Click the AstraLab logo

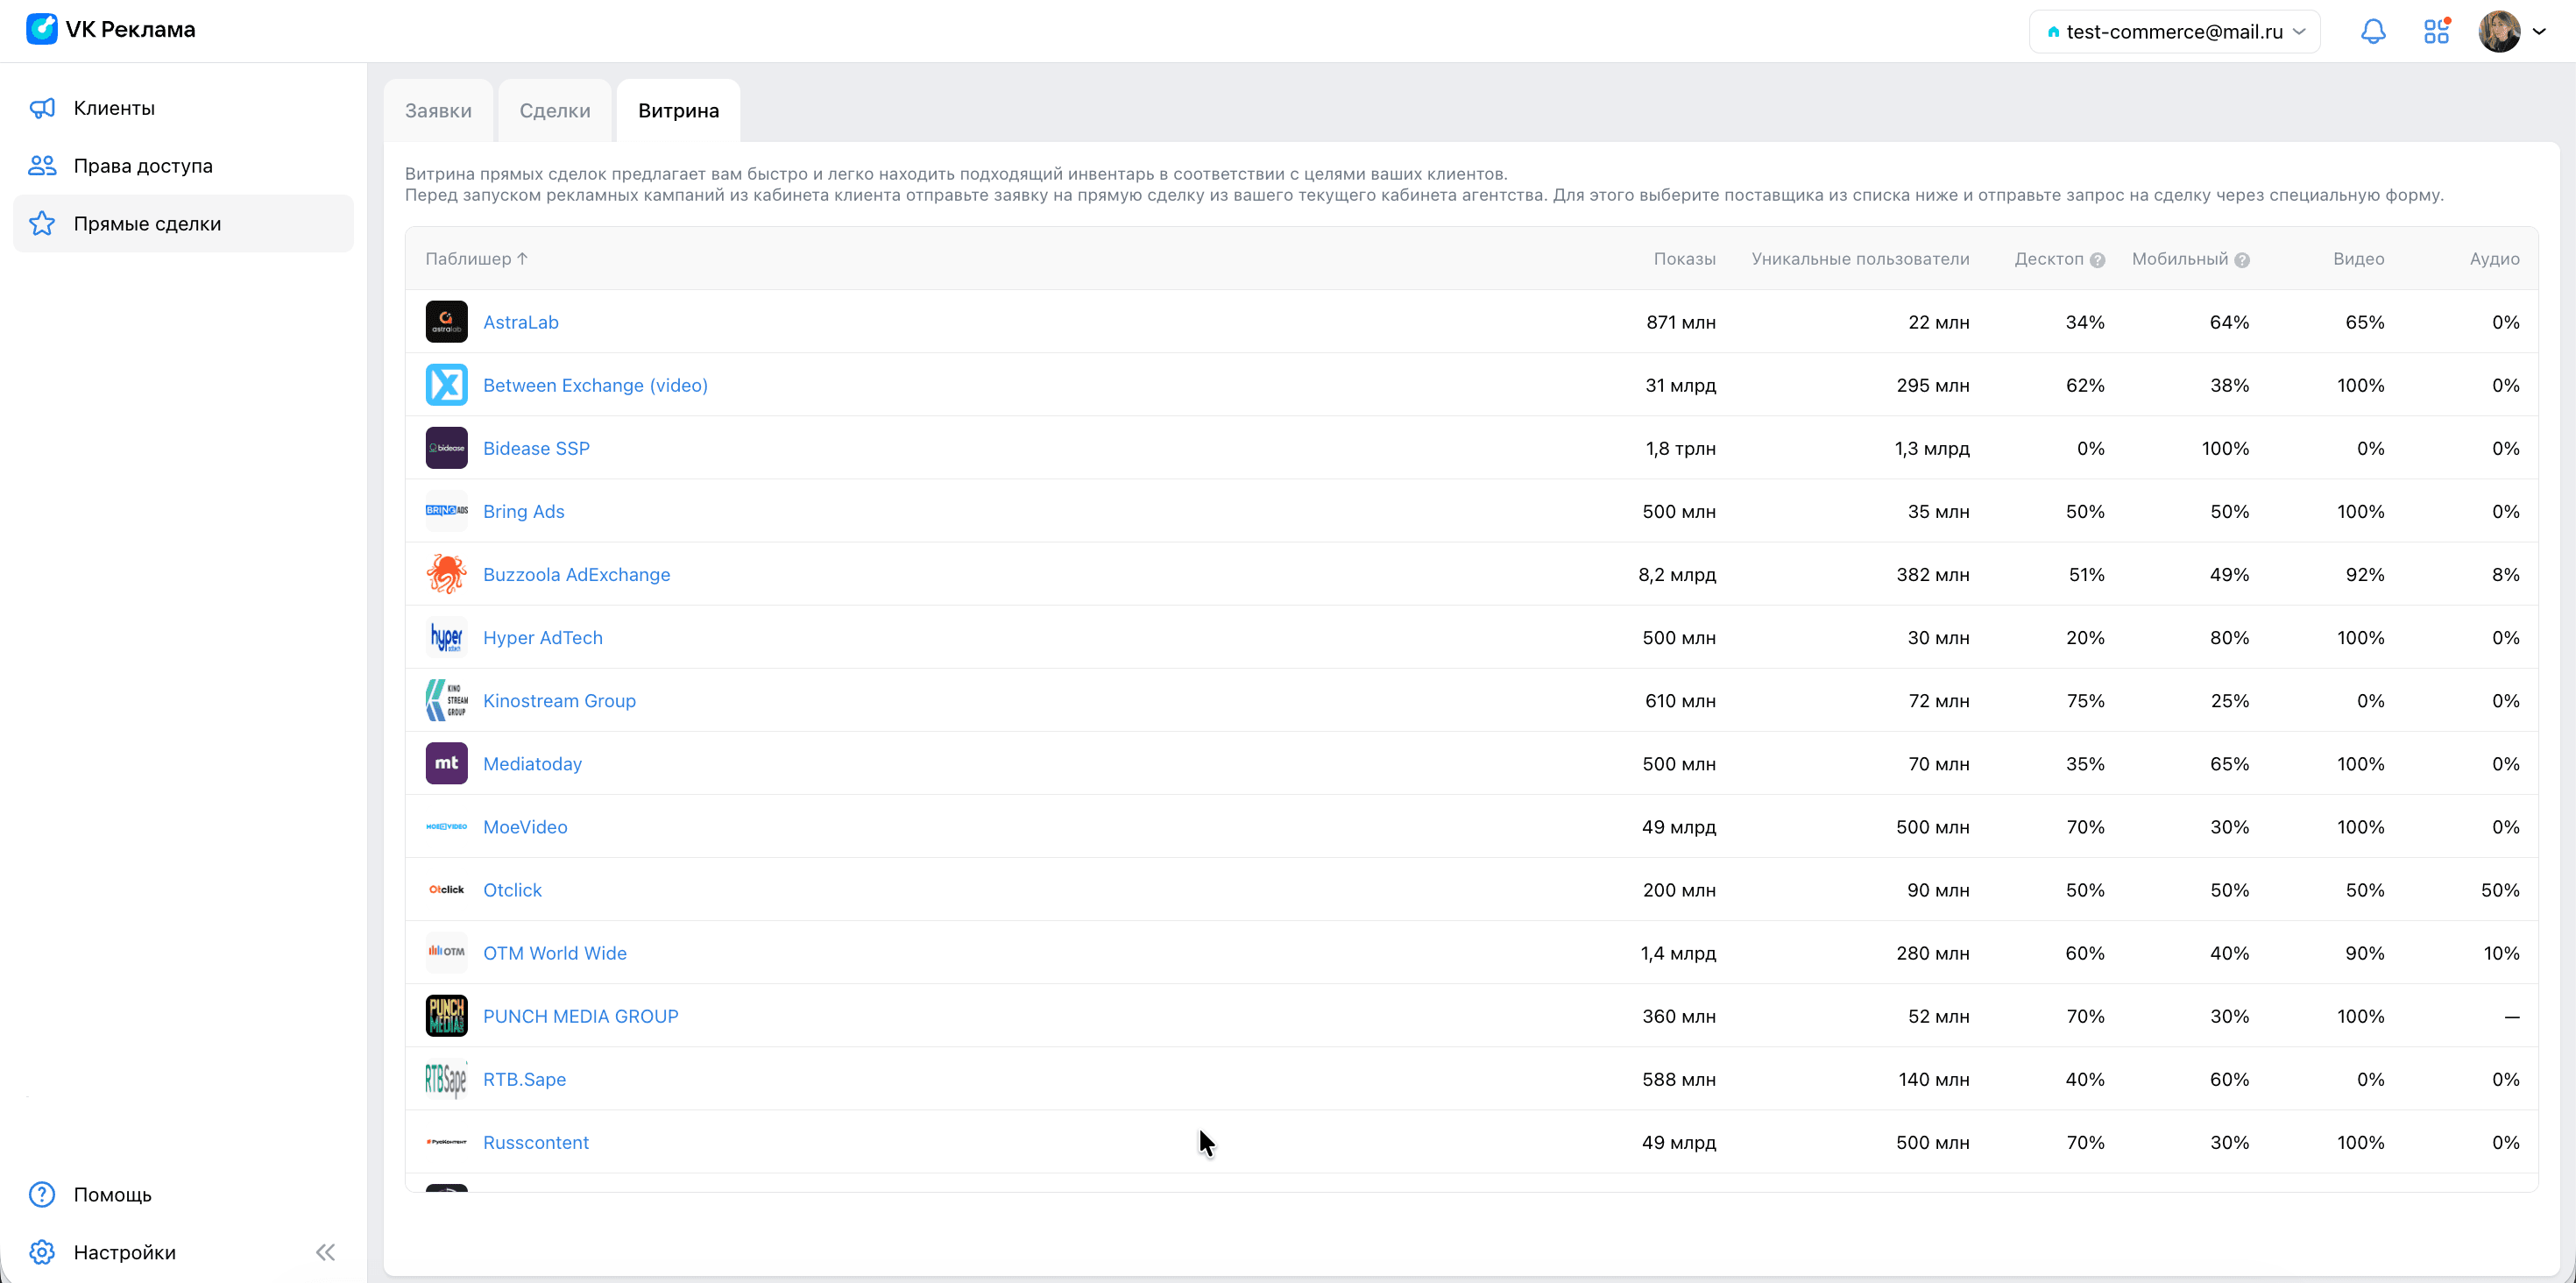(x=446, y=322)
